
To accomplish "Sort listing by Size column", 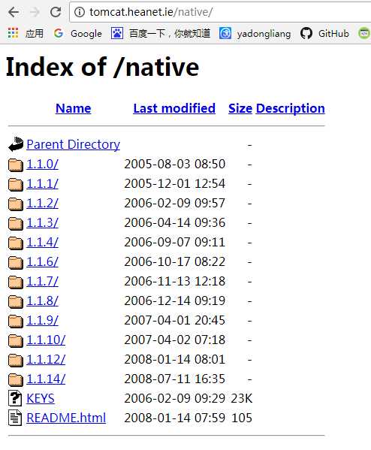I will [x=240, y=108].
